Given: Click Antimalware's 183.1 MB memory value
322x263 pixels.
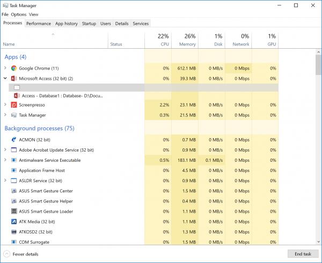Looking at the screenshot, I should [186, 160].
